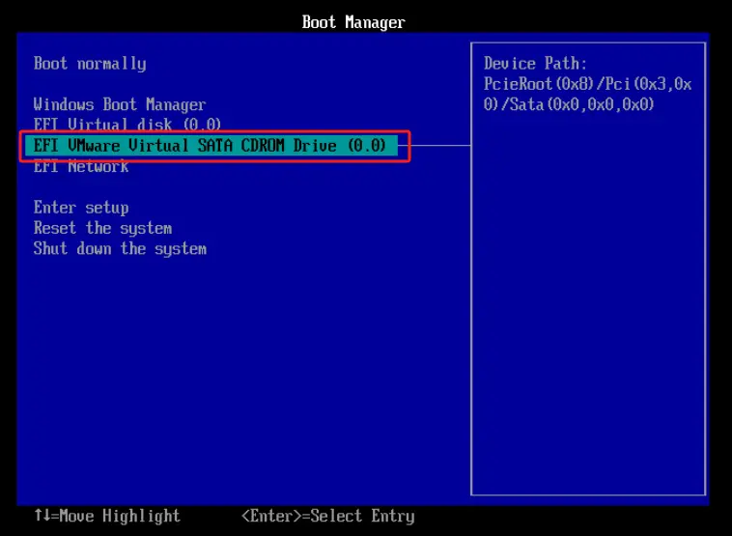The width and height of the screenshot is (732, 536).
Task: Click the Device Path label
Action: point(533,64)
